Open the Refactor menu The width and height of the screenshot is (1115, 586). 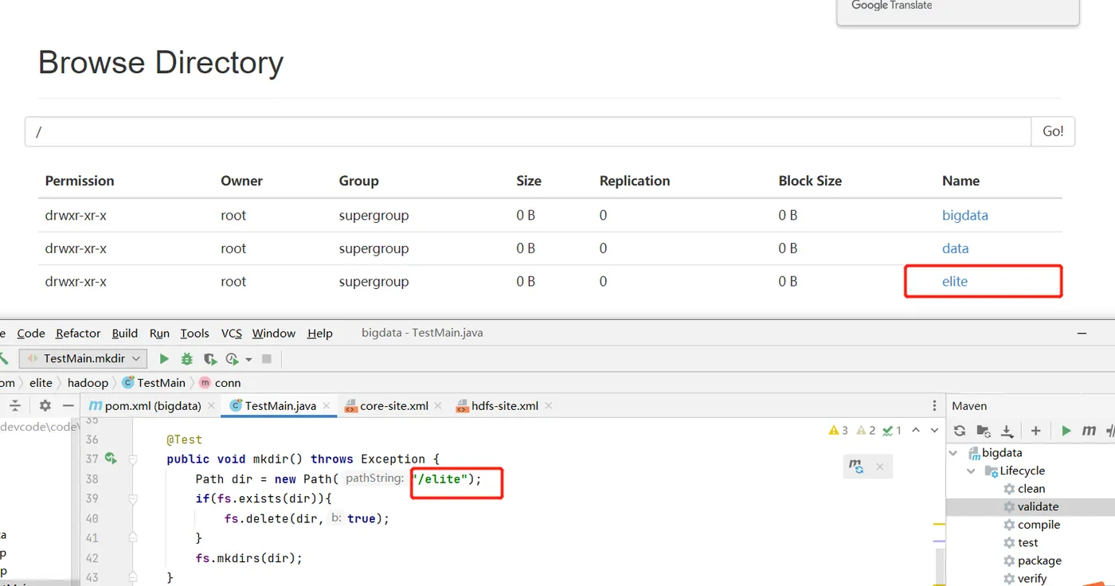click(x=78, y=334)
